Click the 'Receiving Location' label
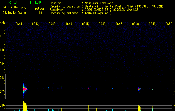This screenshot has height=111, width=175. (65, 6)
